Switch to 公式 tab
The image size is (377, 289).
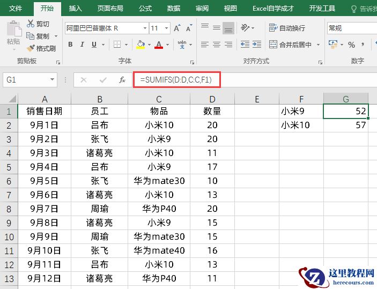point(145,9)
